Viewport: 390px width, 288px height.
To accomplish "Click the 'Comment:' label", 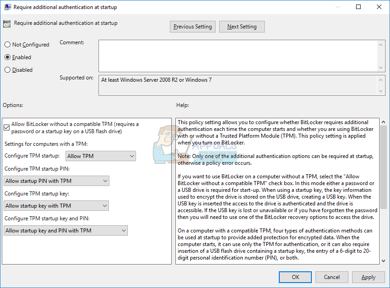I will click(72, 42).
